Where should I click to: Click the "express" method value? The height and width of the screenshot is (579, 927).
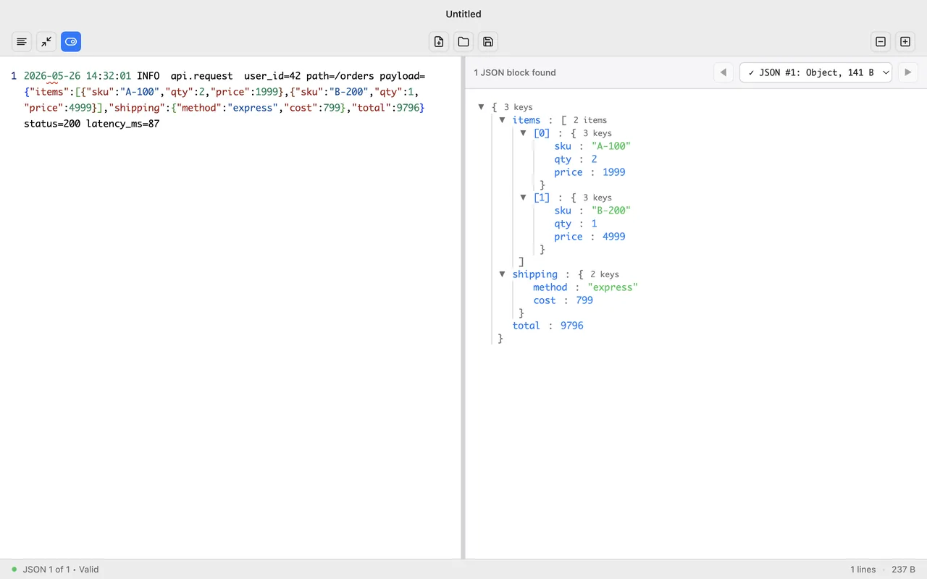tap(613, 287)
